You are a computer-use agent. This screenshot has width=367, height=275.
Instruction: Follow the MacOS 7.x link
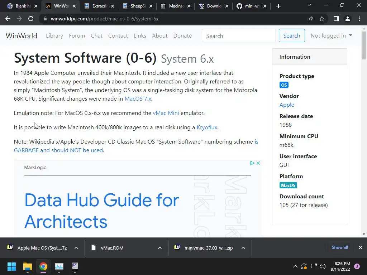(x=138, y=99)
